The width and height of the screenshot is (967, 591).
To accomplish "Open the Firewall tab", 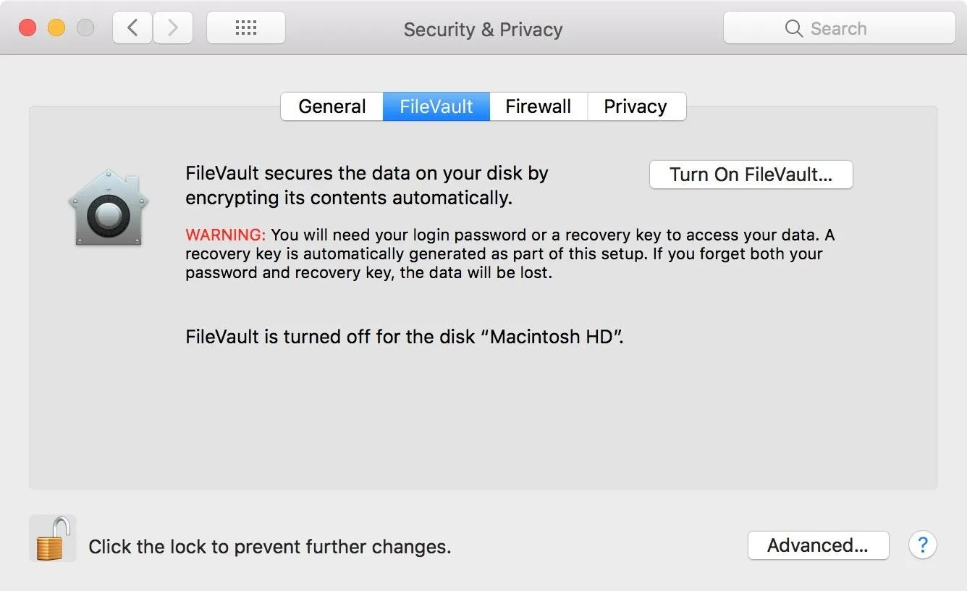I will [x=539, y=106].
